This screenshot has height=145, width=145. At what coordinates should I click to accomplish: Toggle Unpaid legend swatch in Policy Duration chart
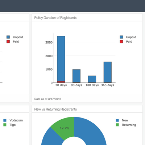point(121,37)
